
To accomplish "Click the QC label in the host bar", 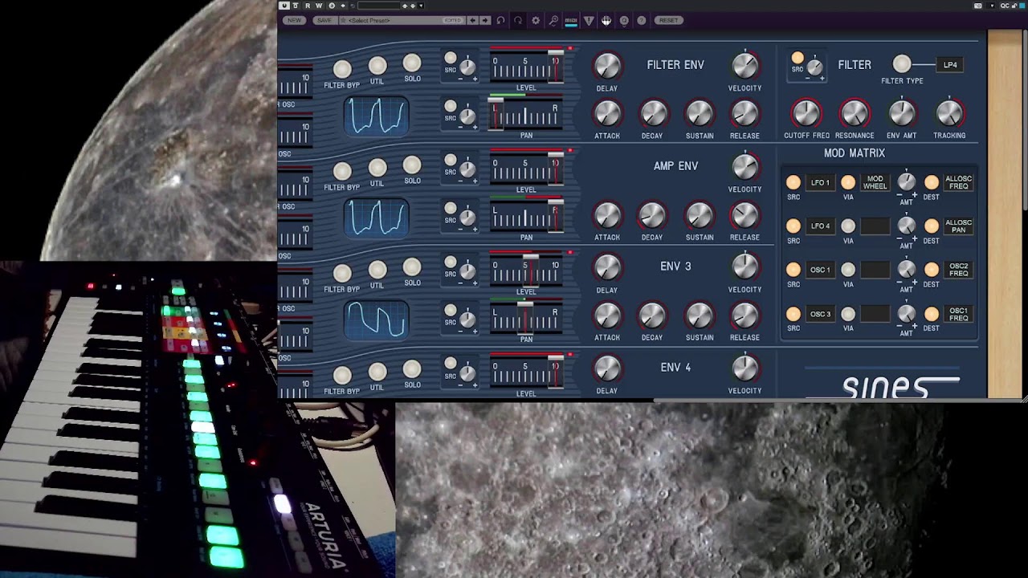I will coord(1005,6).
